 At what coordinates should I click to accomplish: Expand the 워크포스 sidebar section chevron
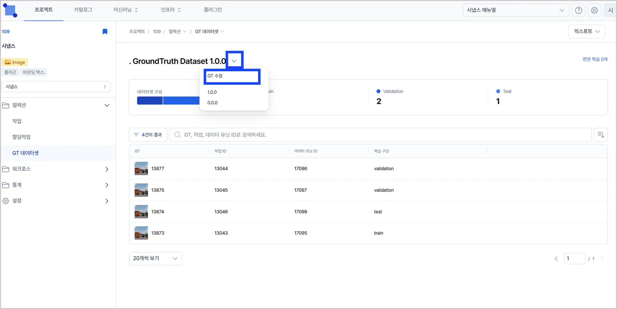(x=107, y=169)
